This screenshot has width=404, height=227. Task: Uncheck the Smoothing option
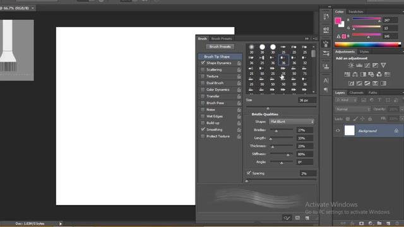point(203,129)
